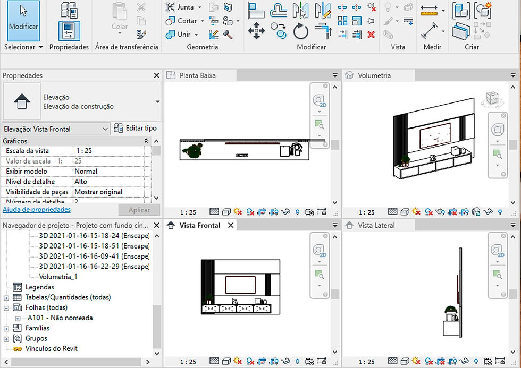Toggle sun path in Planta Baixa view
Image resolution: width=521 pixels, height=368 pixels.
(x=237, y=212)
